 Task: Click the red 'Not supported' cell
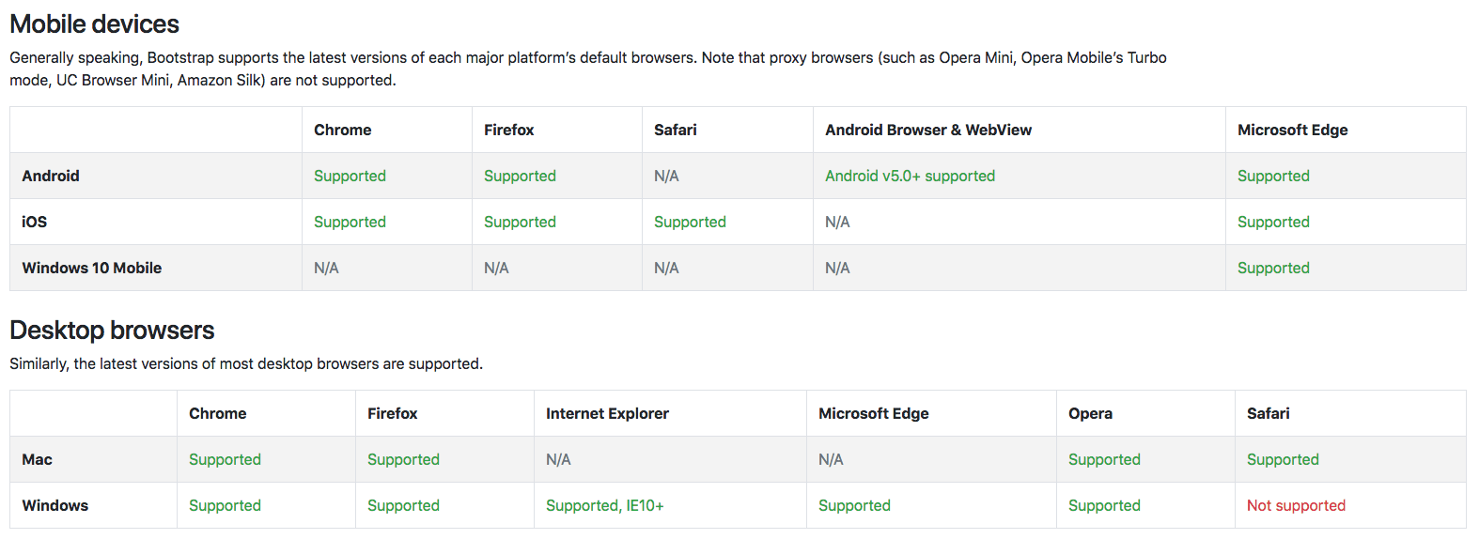click(1296, 505)
